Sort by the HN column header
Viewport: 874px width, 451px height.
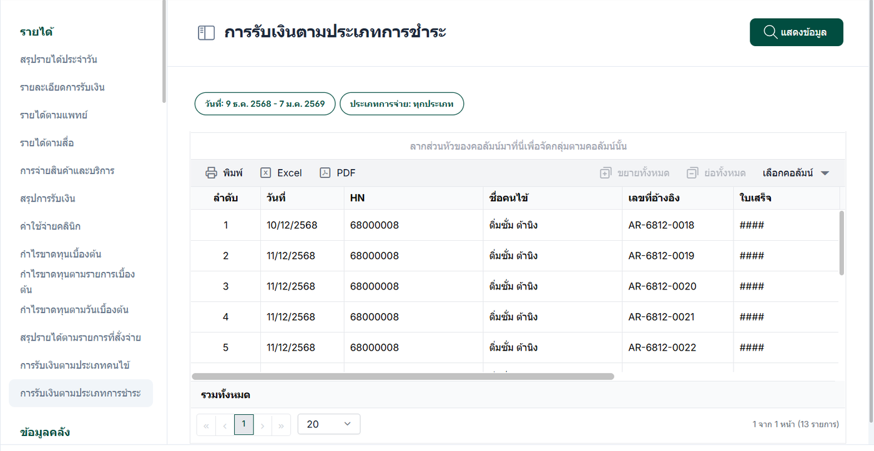(413, 198)
